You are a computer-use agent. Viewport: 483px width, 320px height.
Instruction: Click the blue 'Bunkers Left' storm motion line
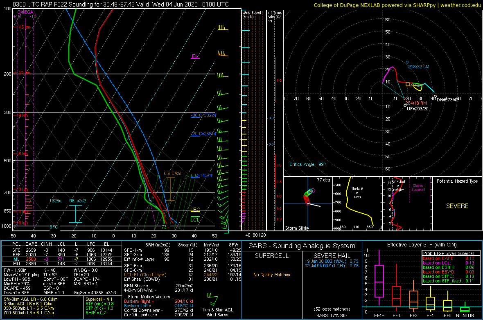pyautogui.click(x=159, y=306)
